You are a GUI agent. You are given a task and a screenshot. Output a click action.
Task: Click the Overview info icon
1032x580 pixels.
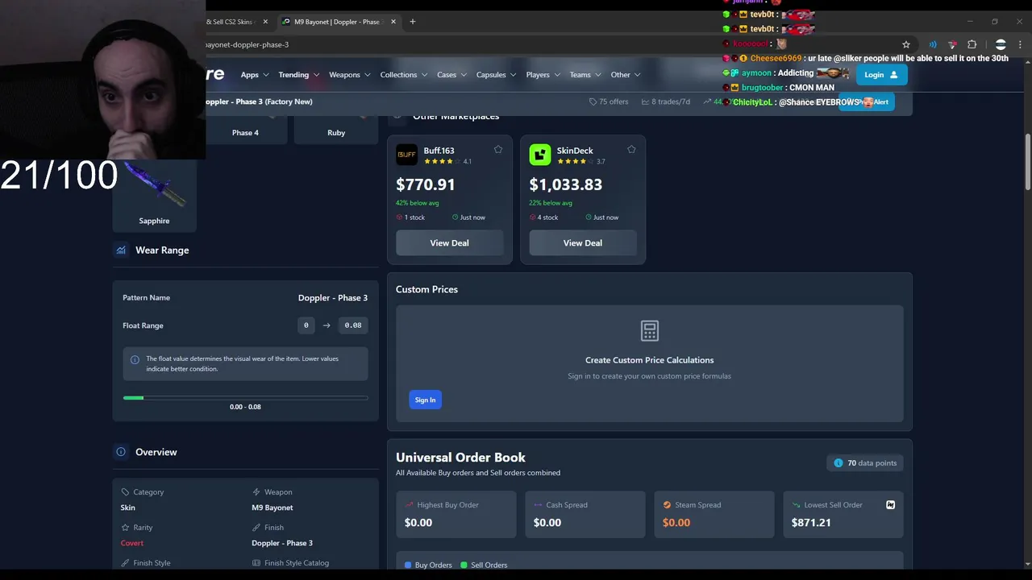coord(121,452)
